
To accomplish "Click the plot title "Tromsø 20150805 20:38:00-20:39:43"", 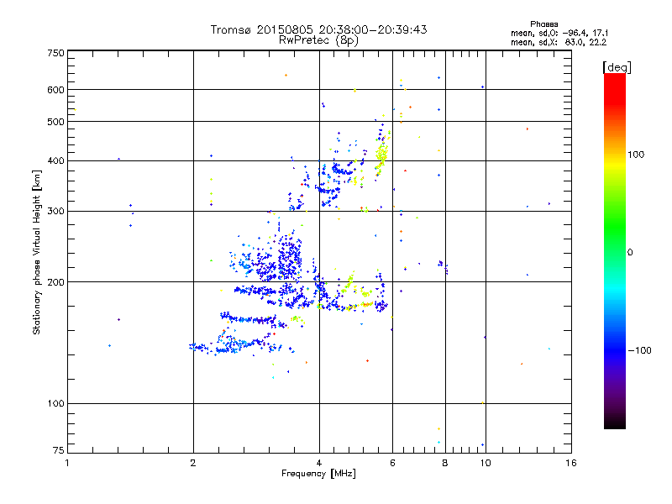I will [x=318, y=29].
